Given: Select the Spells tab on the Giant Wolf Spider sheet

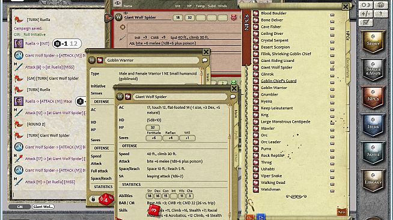Looking at the screenshot, I should coord(236,135).
